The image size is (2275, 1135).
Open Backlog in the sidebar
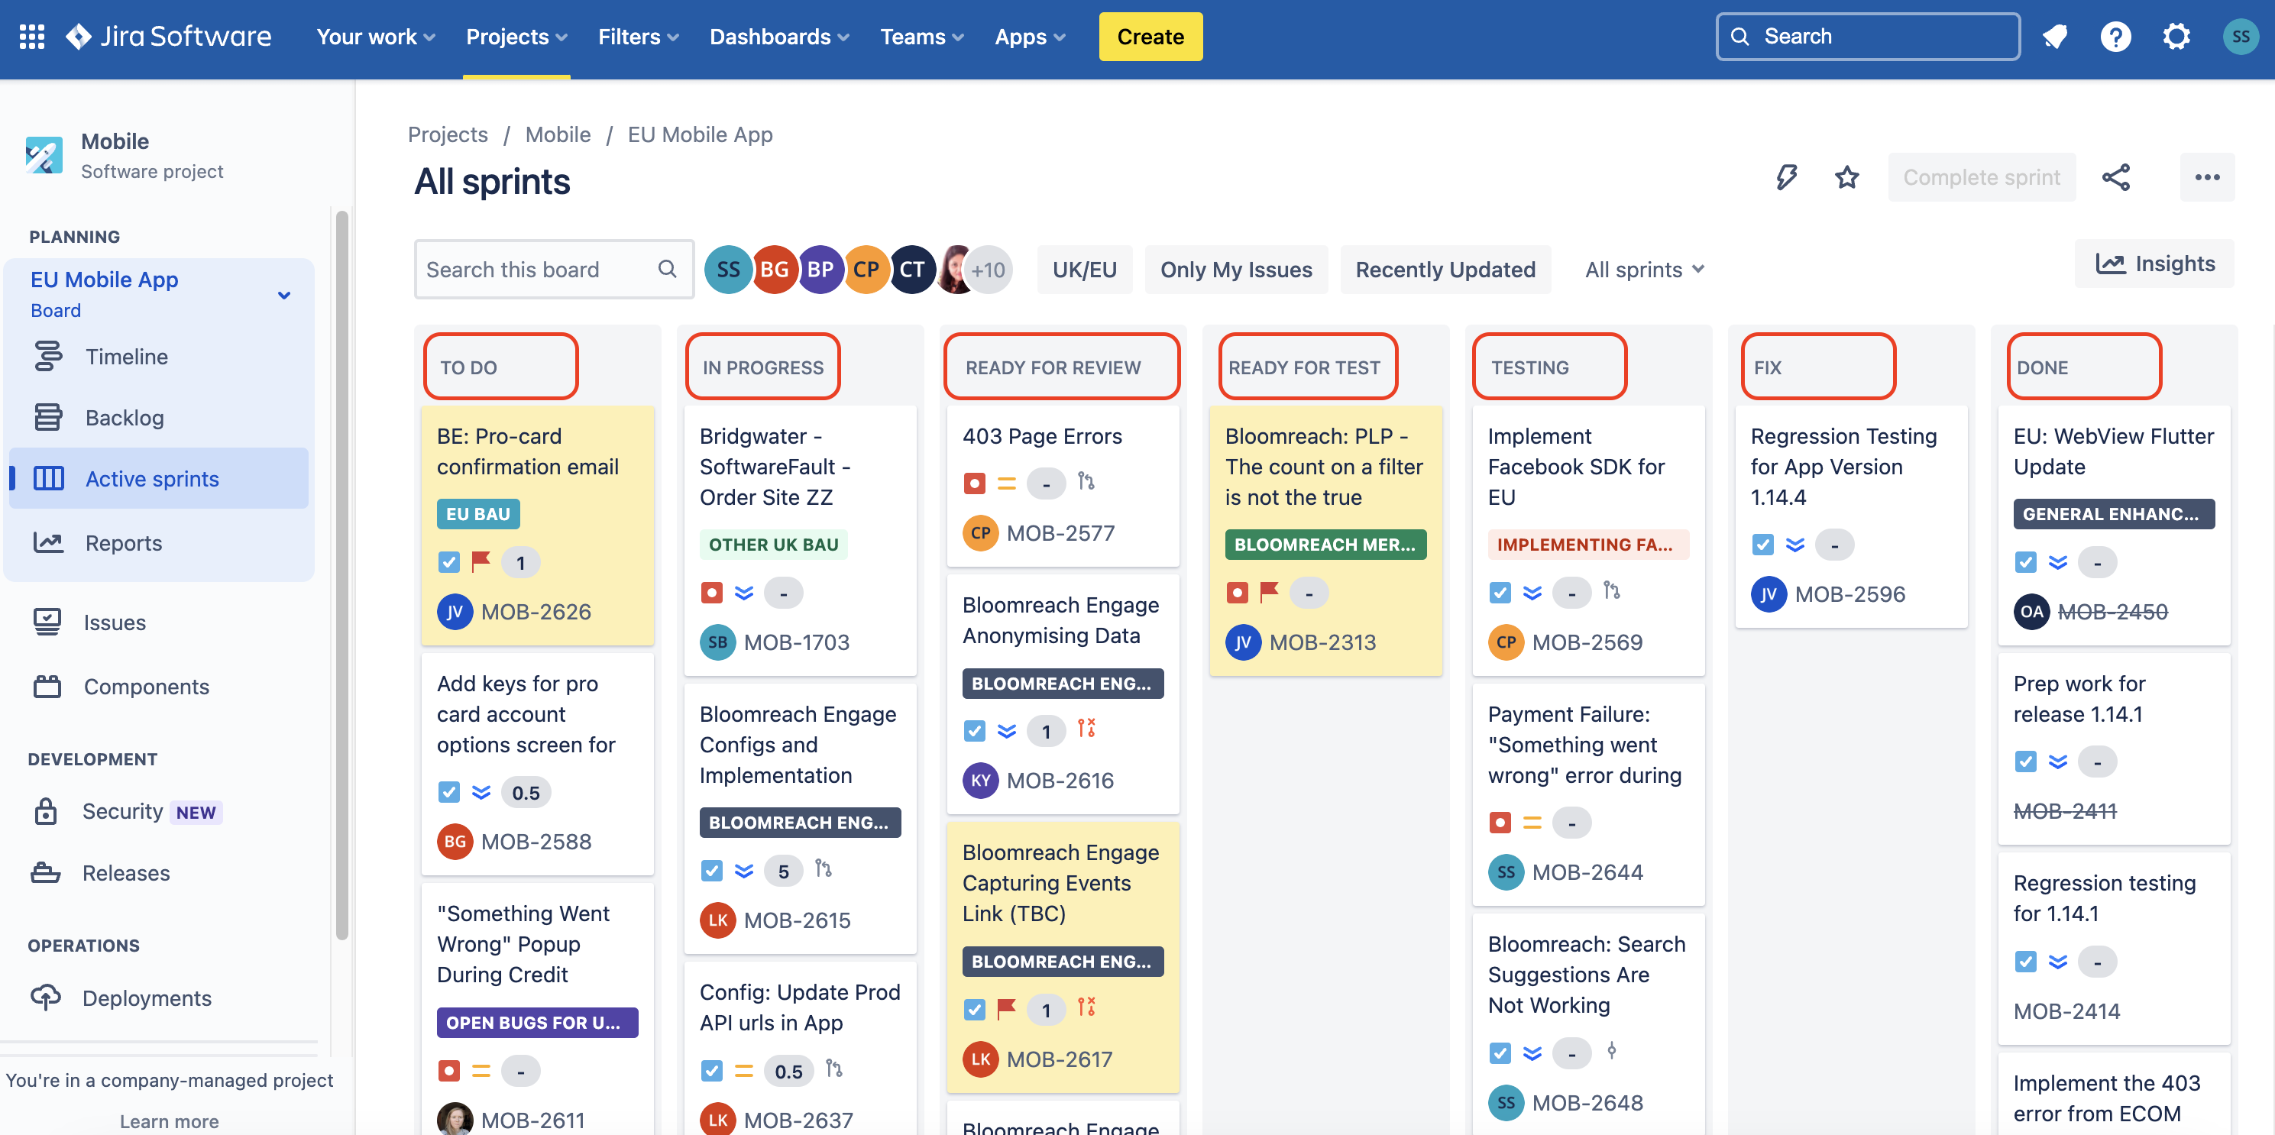125,418
